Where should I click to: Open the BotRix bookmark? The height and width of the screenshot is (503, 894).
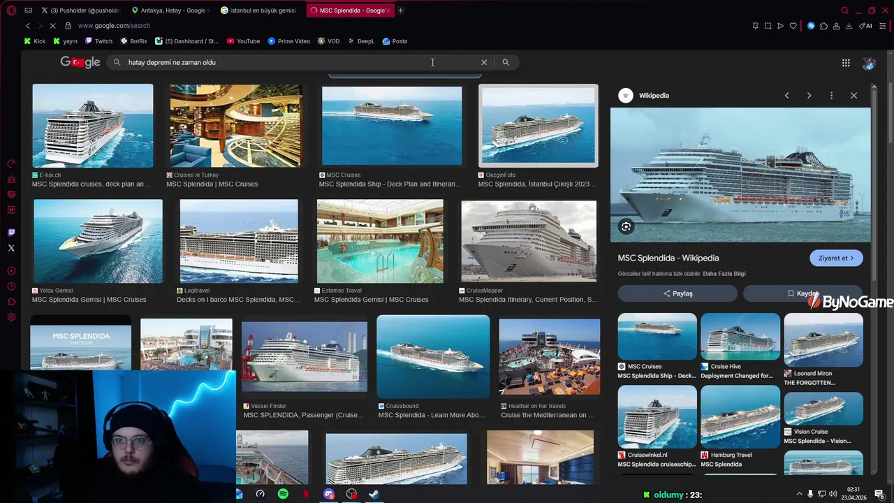134,41
